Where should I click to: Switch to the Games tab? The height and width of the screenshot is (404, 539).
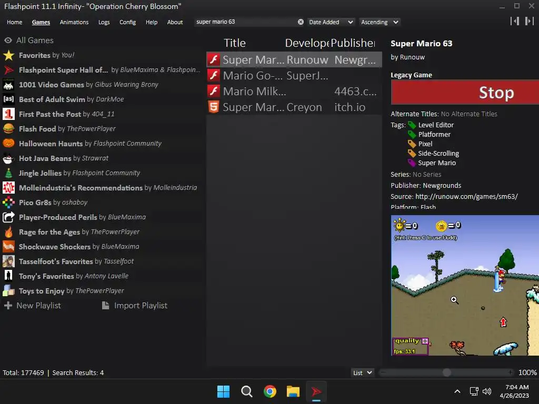tap(41, 22)
